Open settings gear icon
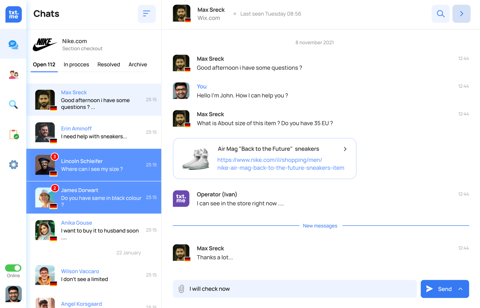Viewport: 480px width, 308px height. pos(13,165)
